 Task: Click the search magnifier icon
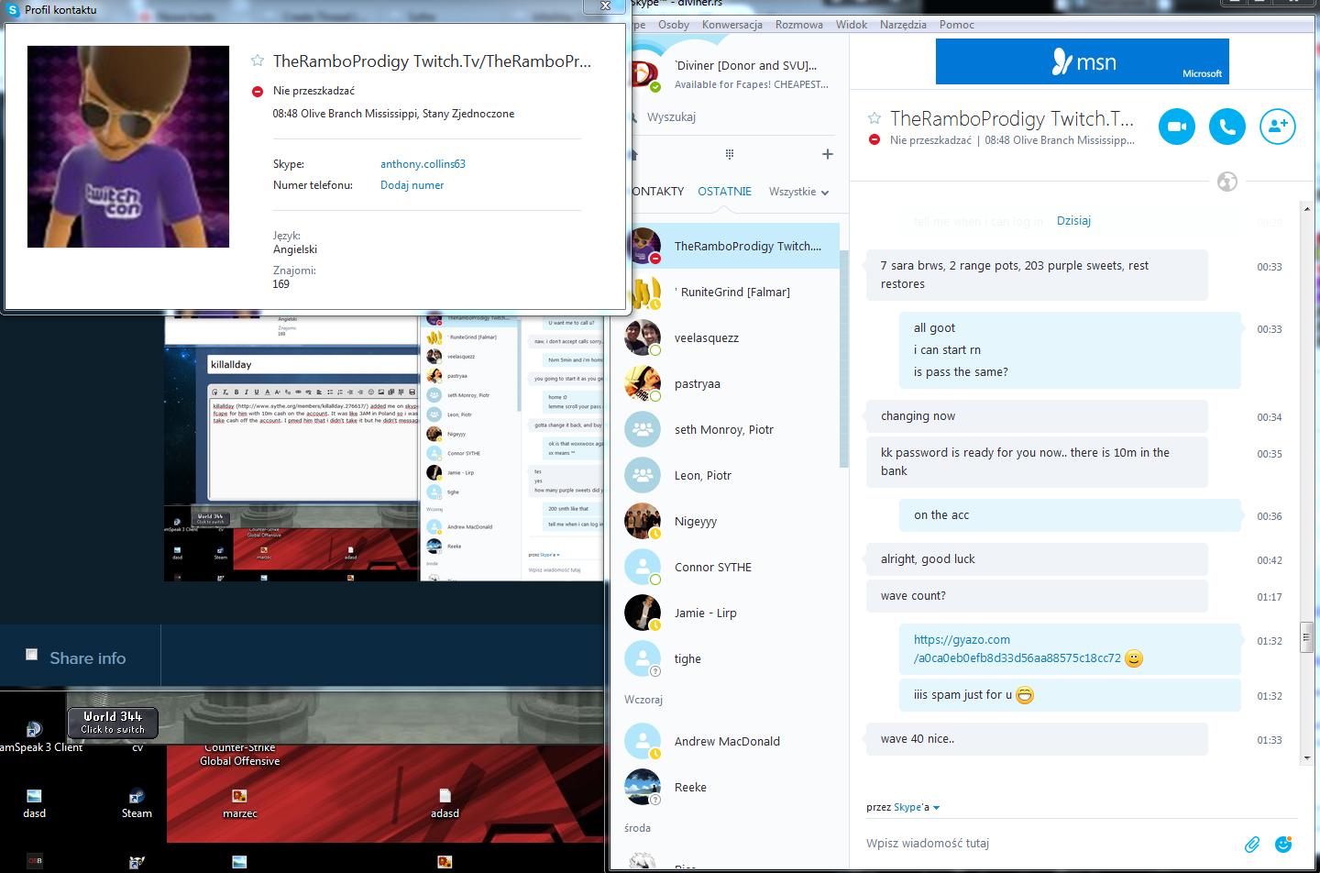[x=632, y=117]
